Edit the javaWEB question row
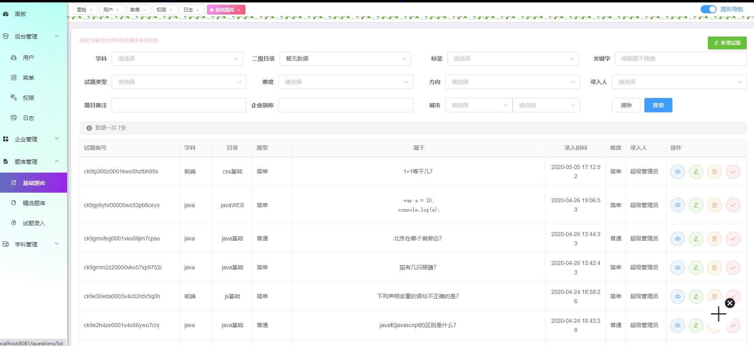 pos(696,205)
